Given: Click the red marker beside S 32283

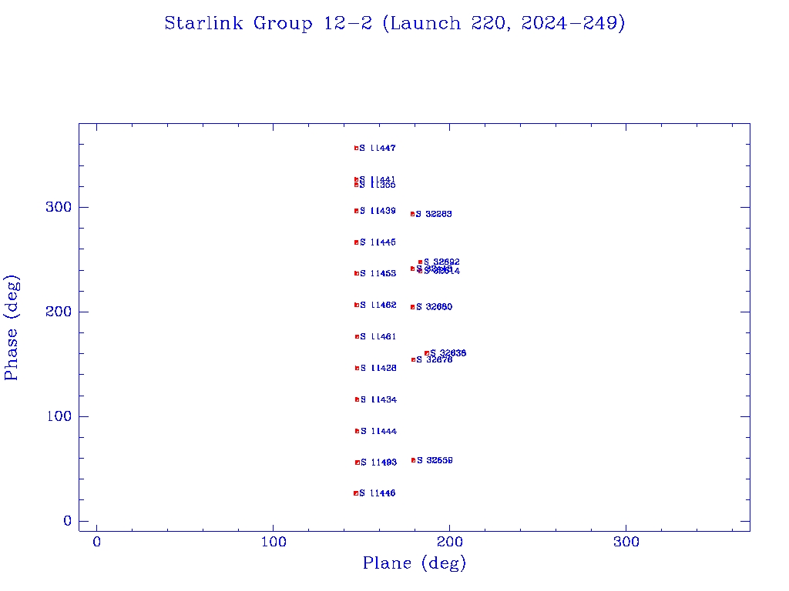Looking at the screenshot, I should pos(413,214).
